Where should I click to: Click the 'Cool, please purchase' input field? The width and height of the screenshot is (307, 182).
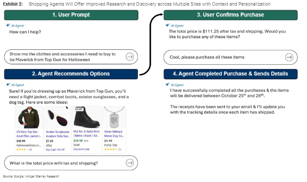coord(223,57)
